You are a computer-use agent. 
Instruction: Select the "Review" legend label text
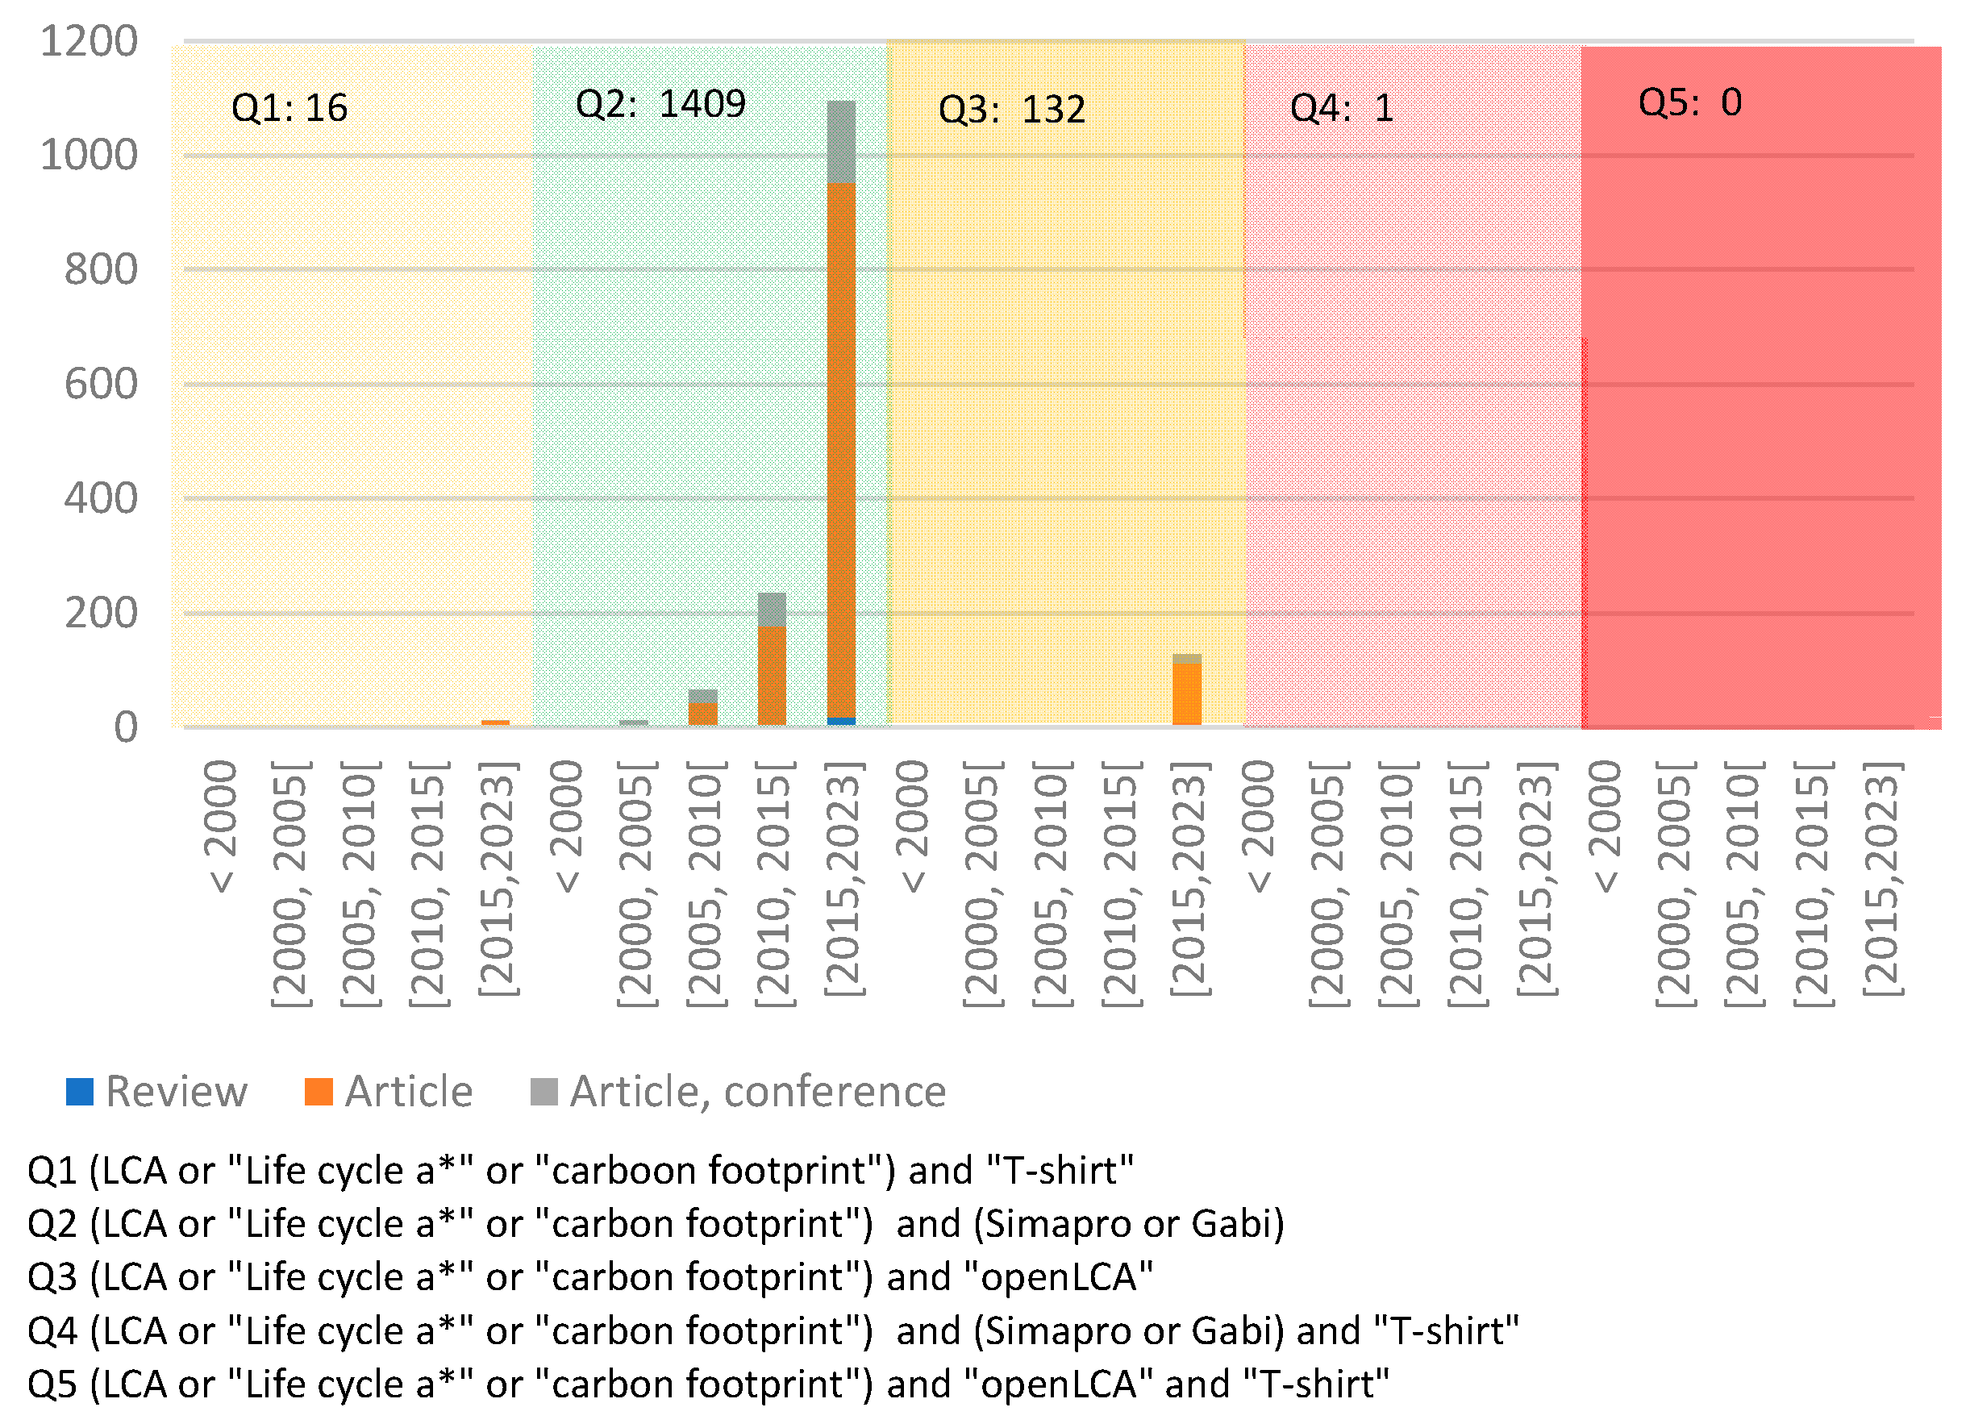coord(177,1092)
